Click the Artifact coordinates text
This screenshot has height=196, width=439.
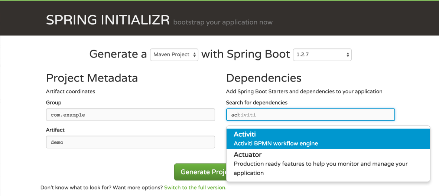tap(71, 91)
